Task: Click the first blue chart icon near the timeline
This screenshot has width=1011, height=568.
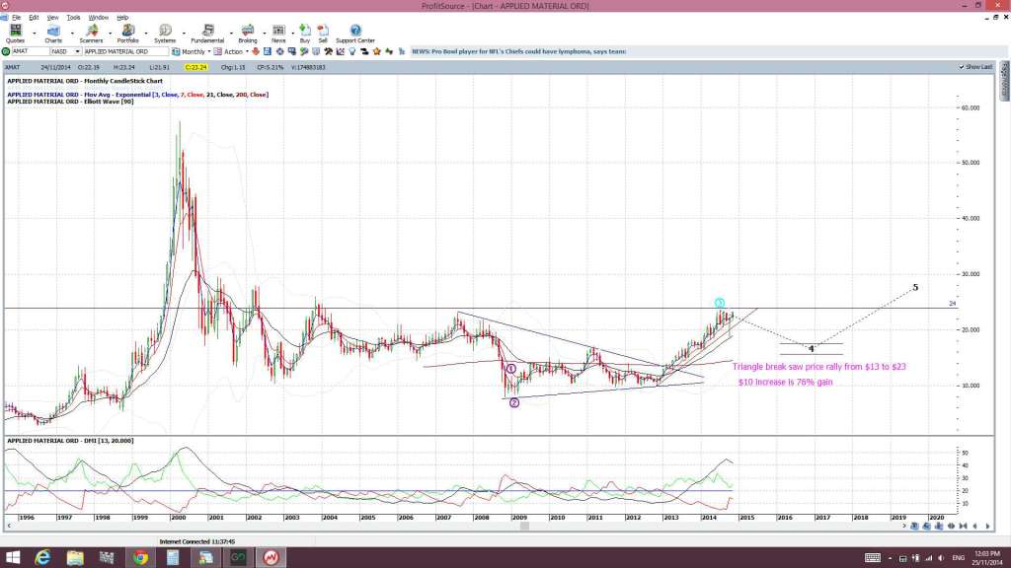Action: [914, 527]
